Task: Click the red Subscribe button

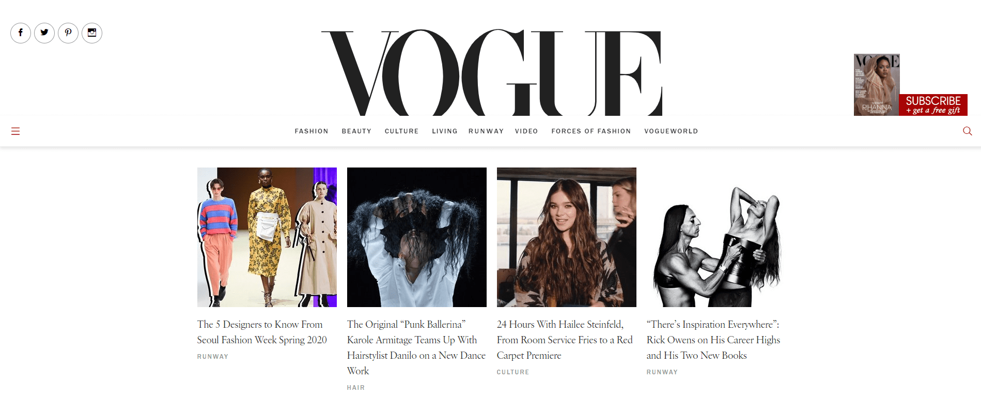Action: click(933, 105)
